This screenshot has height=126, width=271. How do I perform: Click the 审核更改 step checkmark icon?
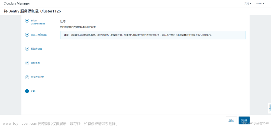27,63
